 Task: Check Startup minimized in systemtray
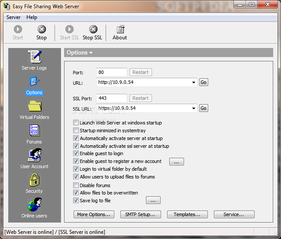(x=76, y=130)
